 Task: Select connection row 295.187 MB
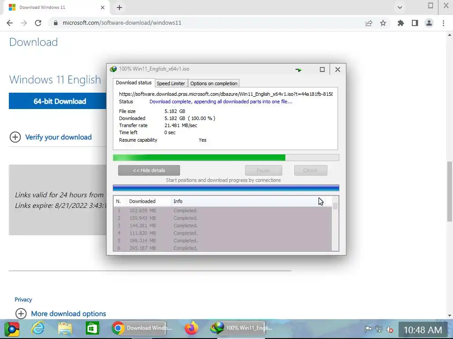point(223,248)
